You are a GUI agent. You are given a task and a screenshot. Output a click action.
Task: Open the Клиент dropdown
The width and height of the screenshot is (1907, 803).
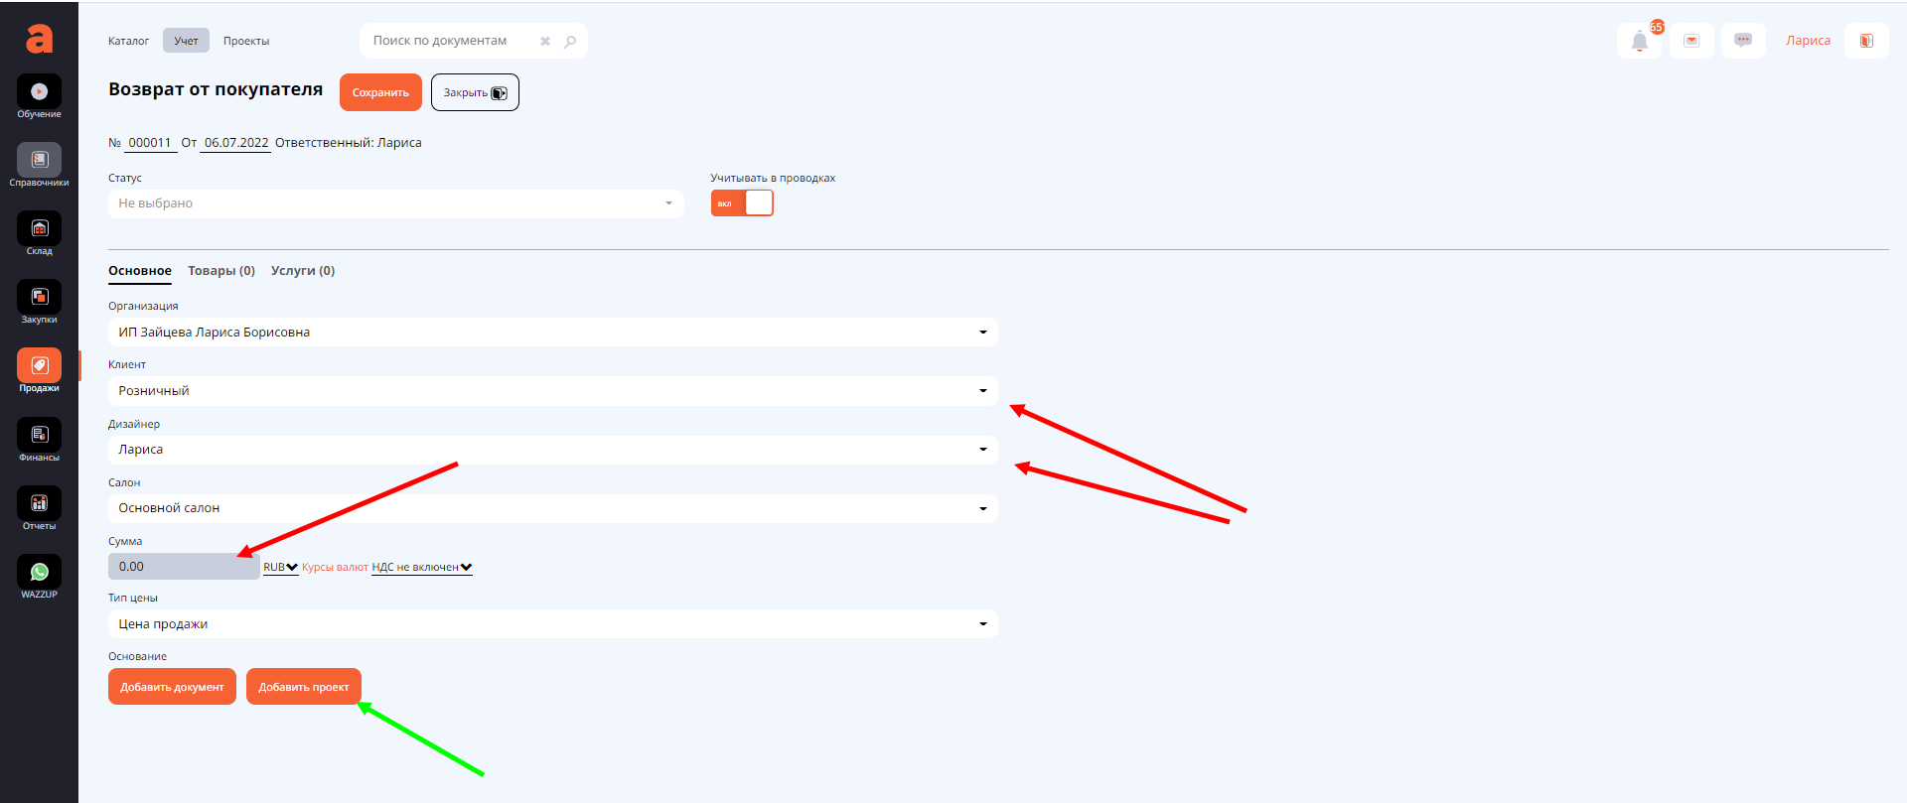click(x=552, y=391)
